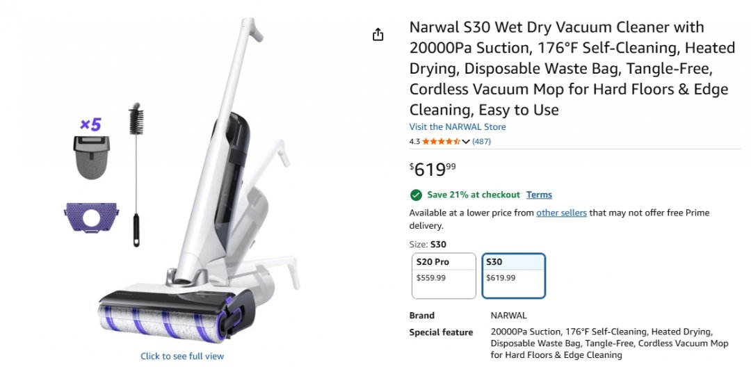The height and width of the screenshot is (367, 751).
Task: Click the $619.99 main price
Action: [433, 169]
